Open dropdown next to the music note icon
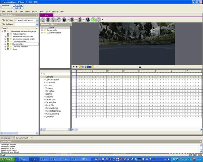 click(103, 20)
